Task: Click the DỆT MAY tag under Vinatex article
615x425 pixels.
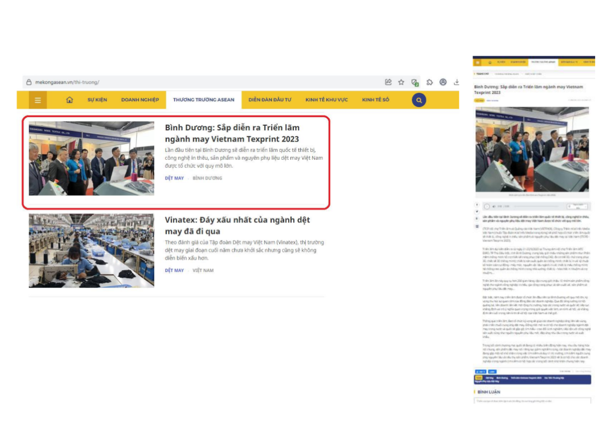Action: click(174, 270)
